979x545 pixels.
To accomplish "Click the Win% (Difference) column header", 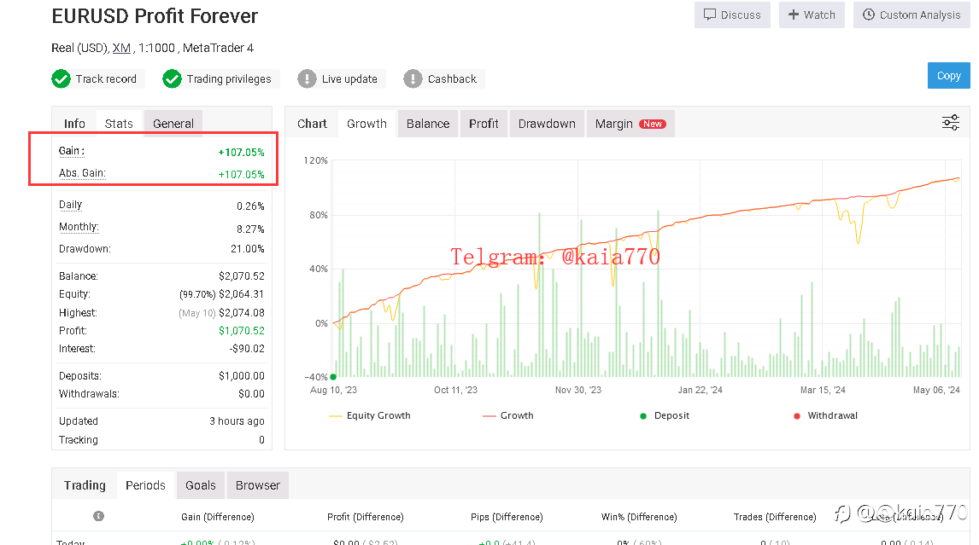I will (639, 517).
